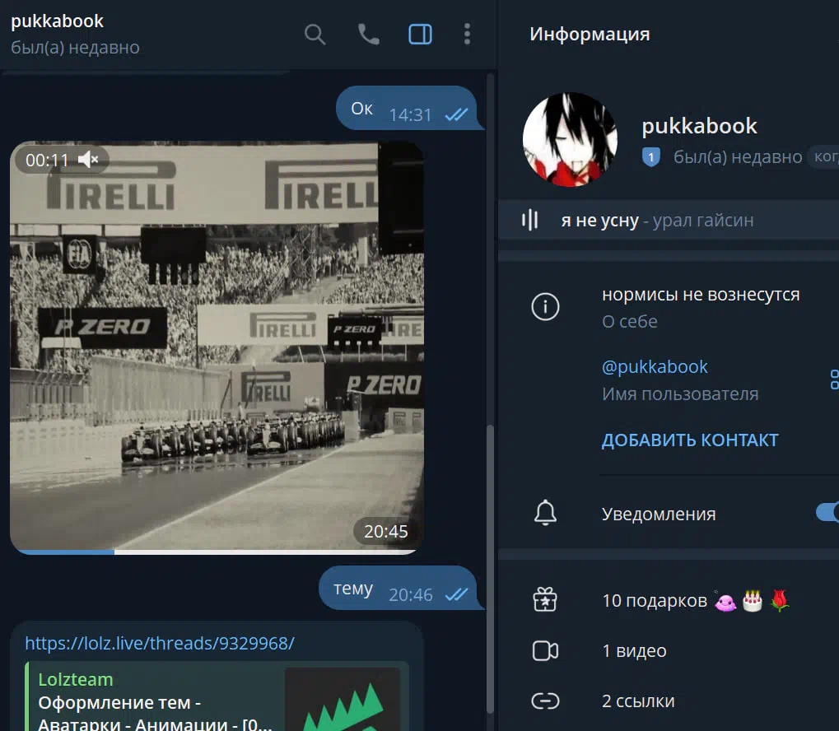Open the 1 видео shared media item
The width and height of the screenshot is (839, 731).
pos(634,651)
